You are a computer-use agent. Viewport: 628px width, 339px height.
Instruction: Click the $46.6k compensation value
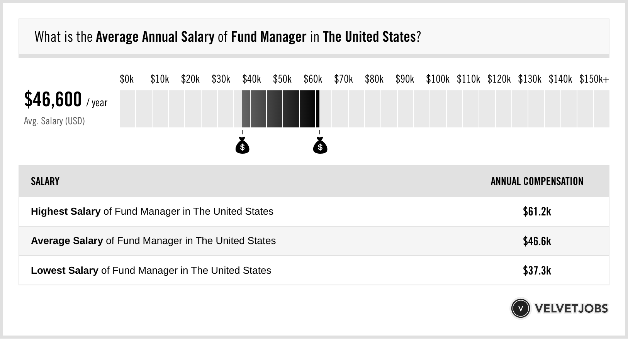[x=537, y=241]
